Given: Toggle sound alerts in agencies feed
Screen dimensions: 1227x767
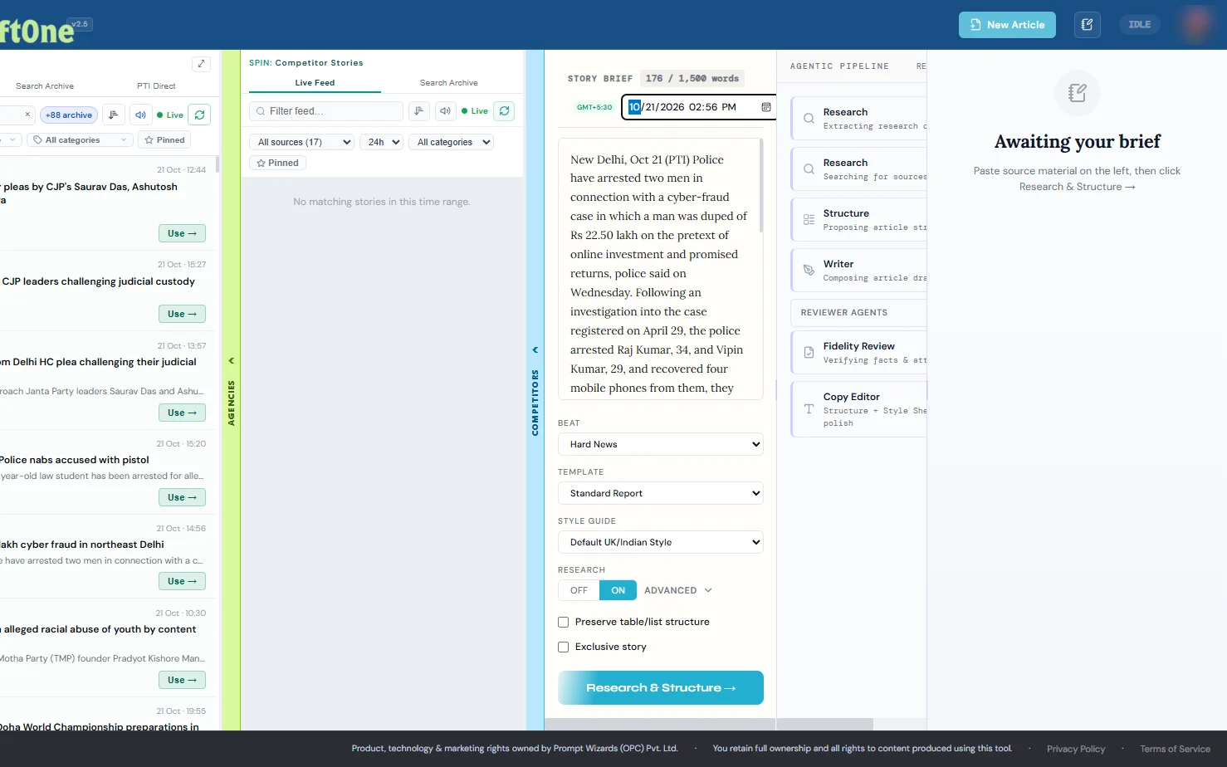Looking at the screenshot, I should (x=140, y=115).
